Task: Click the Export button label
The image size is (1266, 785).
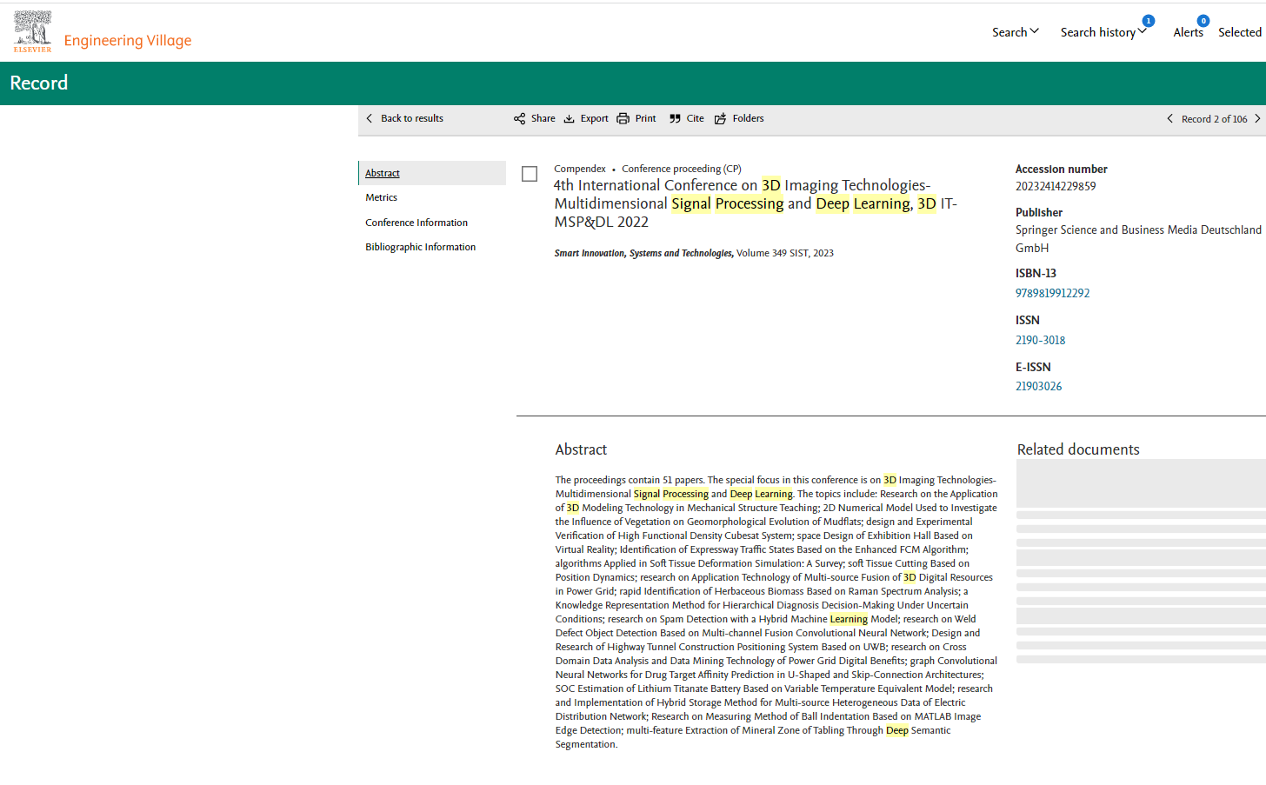Action: 595,118
